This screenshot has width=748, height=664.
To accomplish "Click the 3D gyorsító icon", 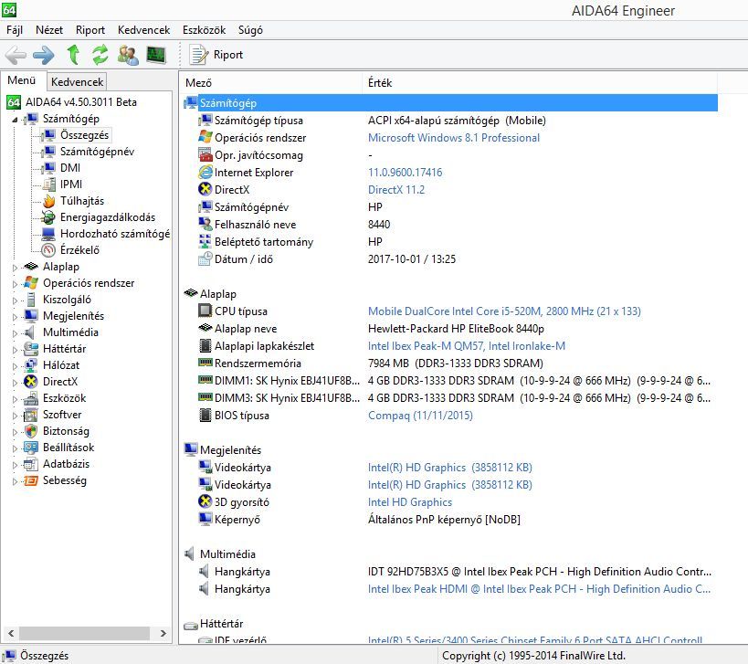I will (205, 501).
